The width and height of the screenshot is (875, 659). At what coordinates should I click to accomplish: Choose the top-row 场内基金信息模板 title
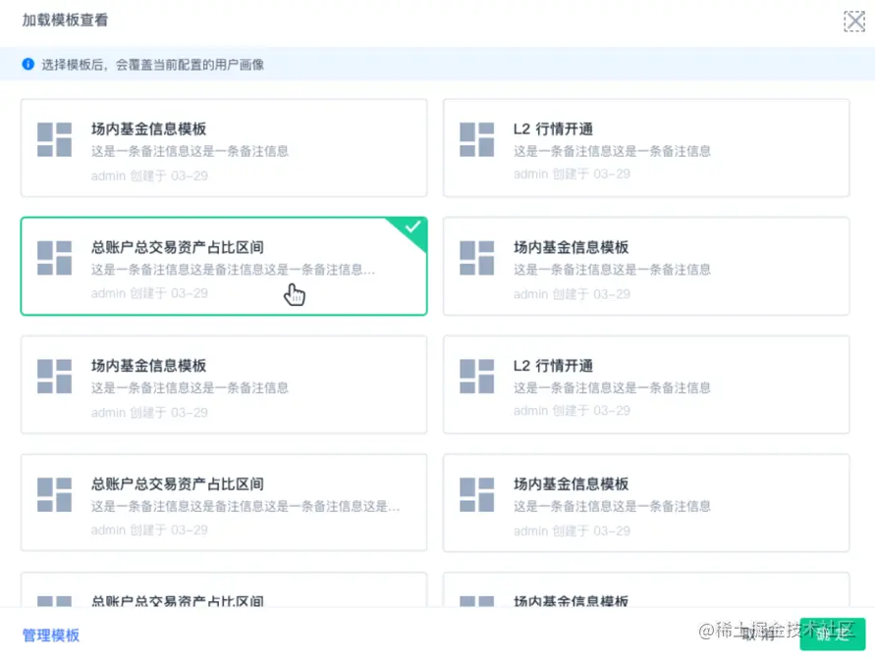click(x=149, y=129)
